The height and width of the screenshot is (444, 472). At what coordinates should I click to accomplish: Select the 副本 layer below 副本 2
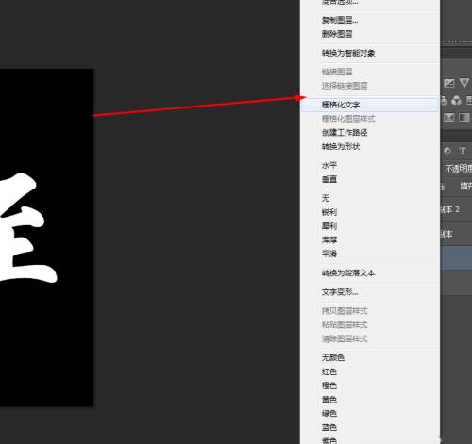click(x=456, y=234)
